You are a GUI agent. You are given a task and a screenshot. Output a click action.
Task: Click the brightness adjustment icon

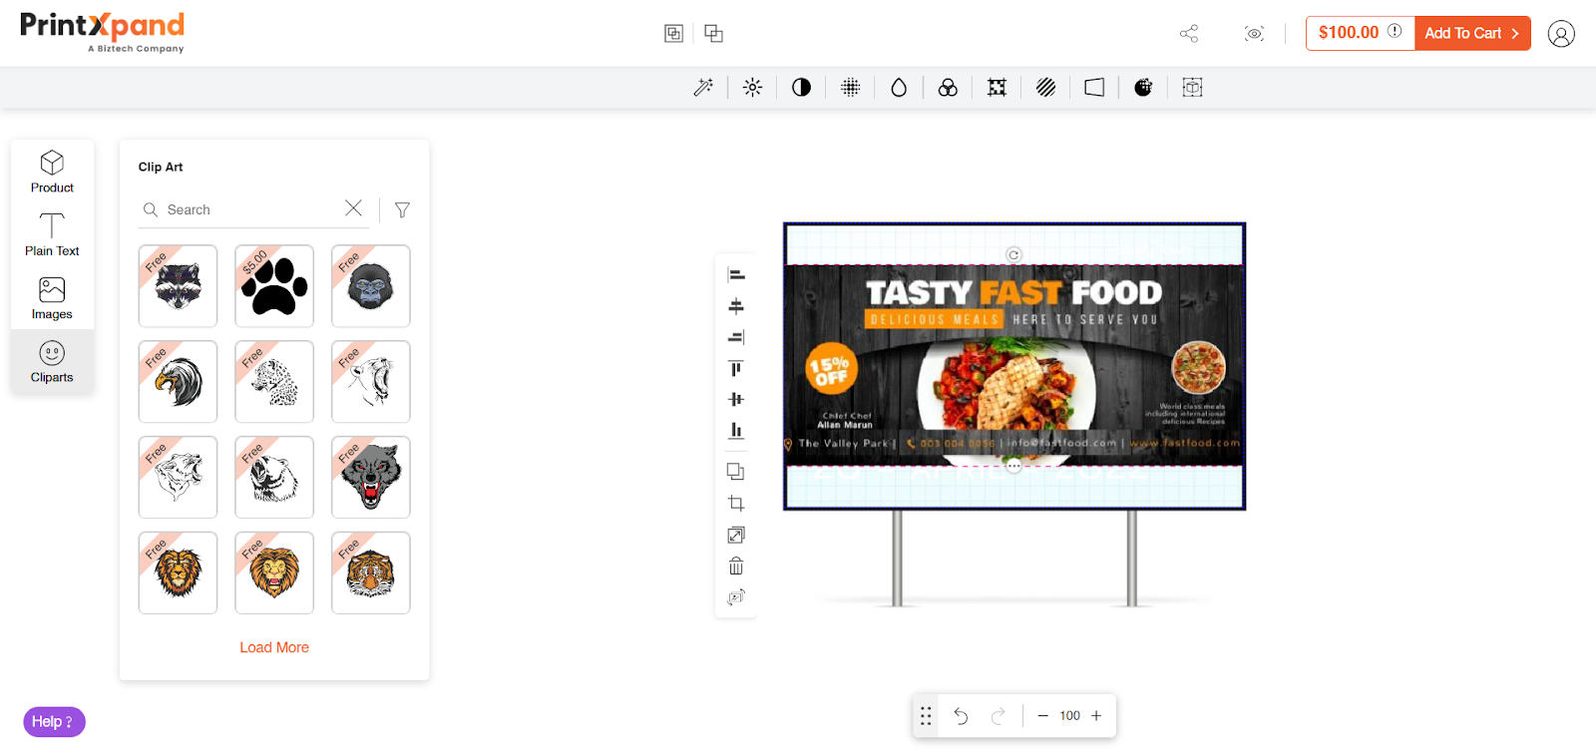point(752,88)
